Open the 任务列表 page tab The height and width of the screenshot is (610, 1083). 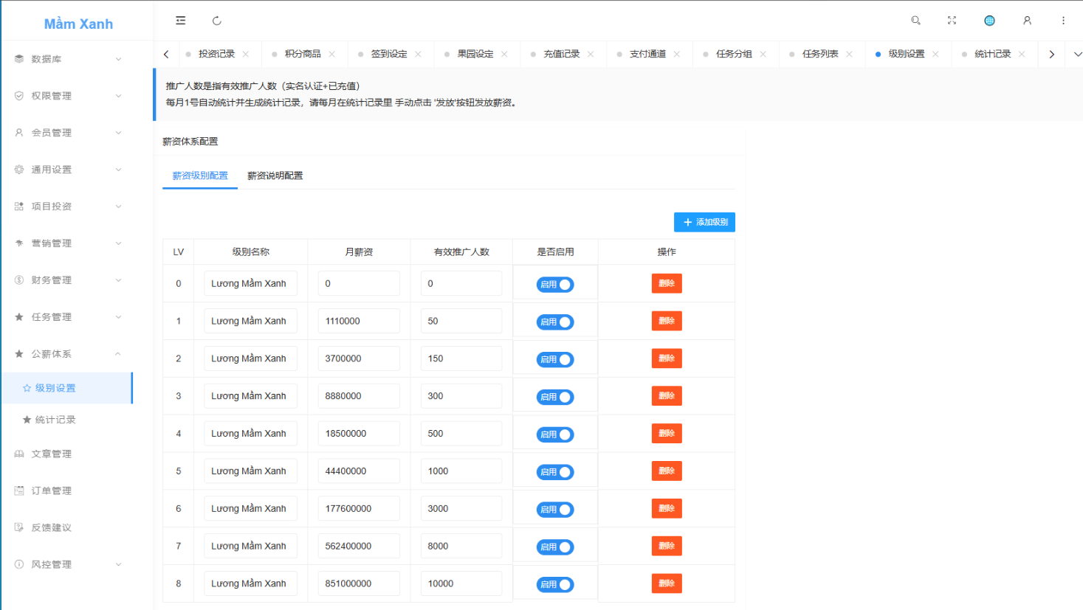pyautogui.click(x=820, y=54)
